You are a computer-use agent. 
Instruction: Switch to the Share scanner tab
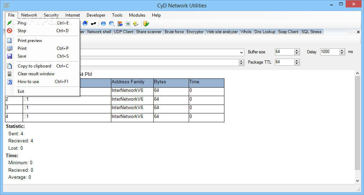click(x=149, y=32)
